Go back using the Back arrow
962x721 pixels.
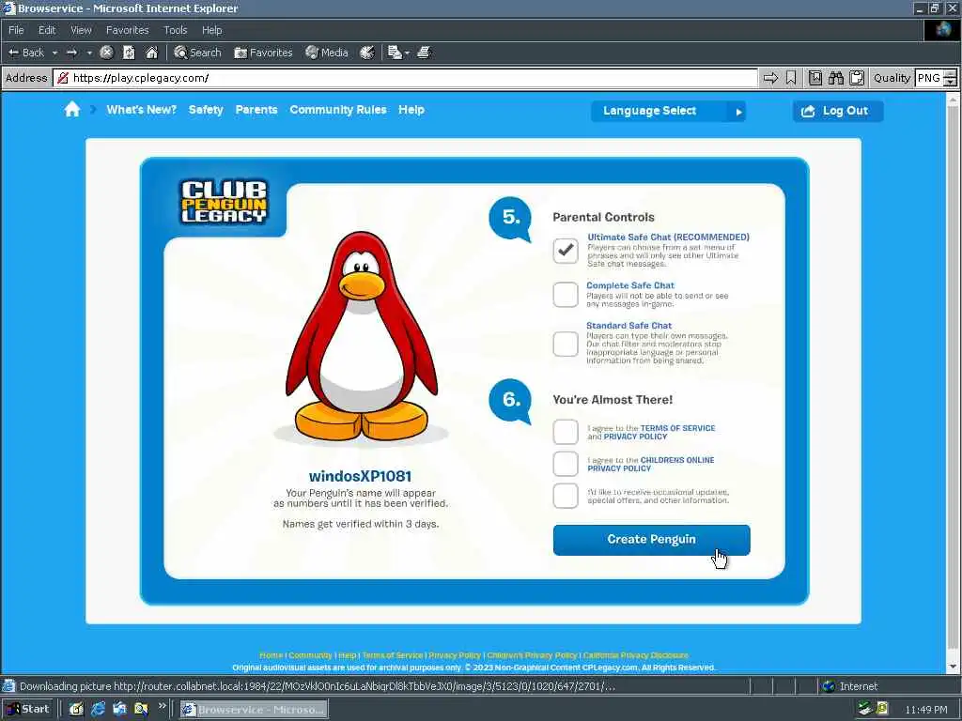(25, 53)
